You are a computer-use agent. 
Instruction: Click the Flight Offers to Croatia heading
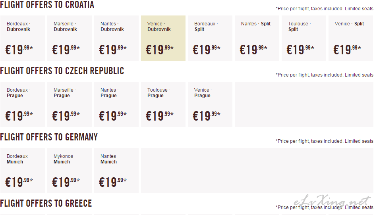point(47,4)
